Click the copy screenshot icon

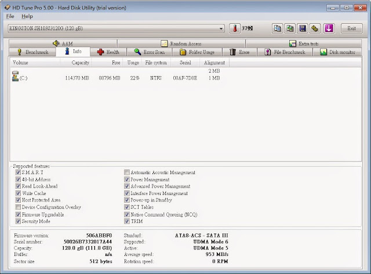pos(290,28)
